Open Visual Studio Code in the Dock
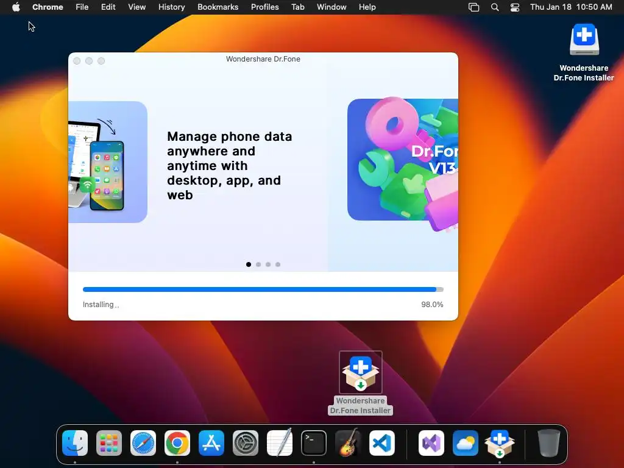This screenshot has width=624, height=468. (382, 443)
